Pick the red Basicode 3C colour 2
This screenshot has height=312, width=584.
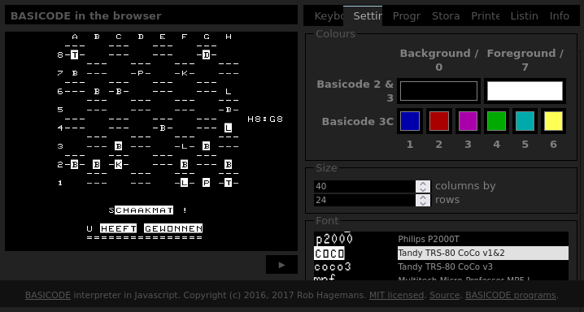click(x=438, y=121)
